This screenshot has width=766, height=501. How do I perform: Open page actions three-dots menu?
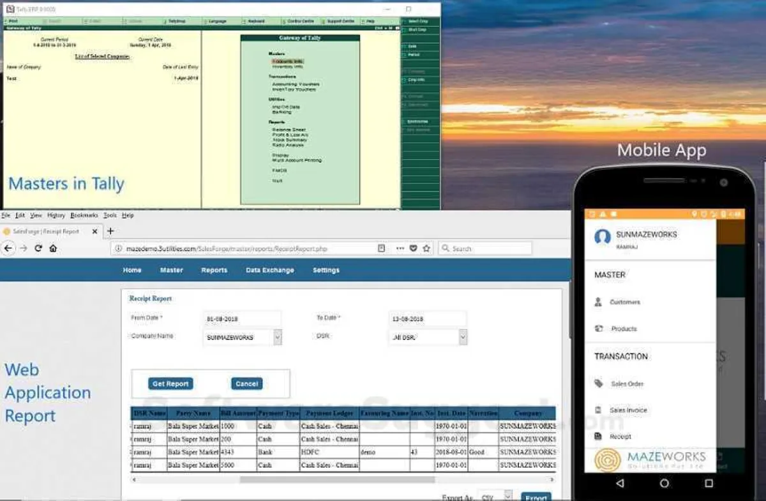pos(400,248)
